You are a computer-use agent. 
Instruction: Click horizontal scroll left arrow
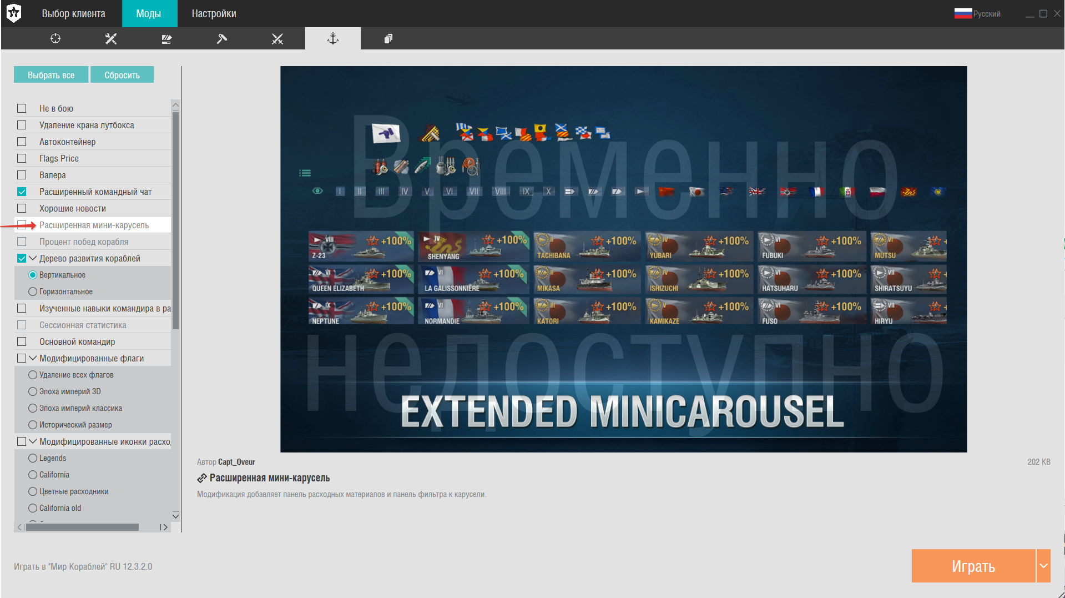pyautogui.click(x=19, y=527)
